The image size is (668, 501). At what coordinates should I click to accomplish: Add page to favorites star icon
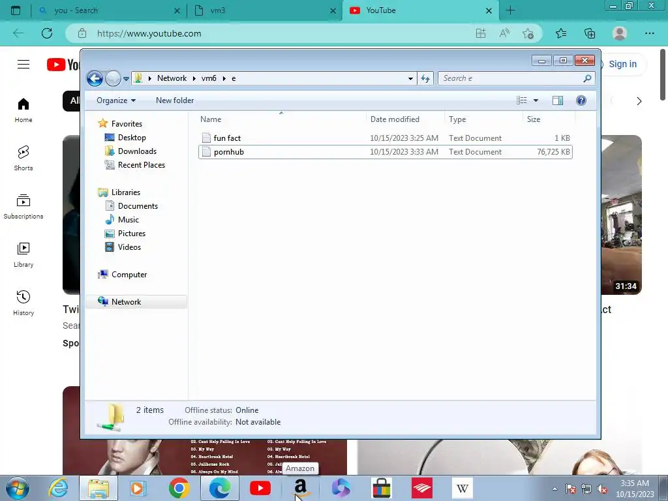[528, 33]
